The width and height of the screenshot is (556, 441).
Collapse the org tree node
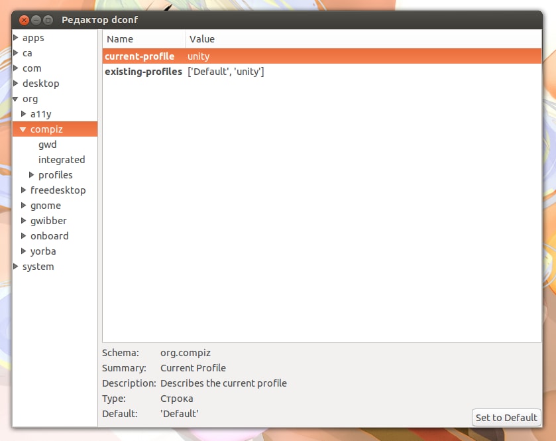tap(16, 99)
